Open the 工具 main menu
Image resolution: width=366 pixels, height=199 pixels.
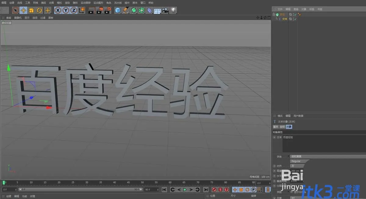pos(28,2)
